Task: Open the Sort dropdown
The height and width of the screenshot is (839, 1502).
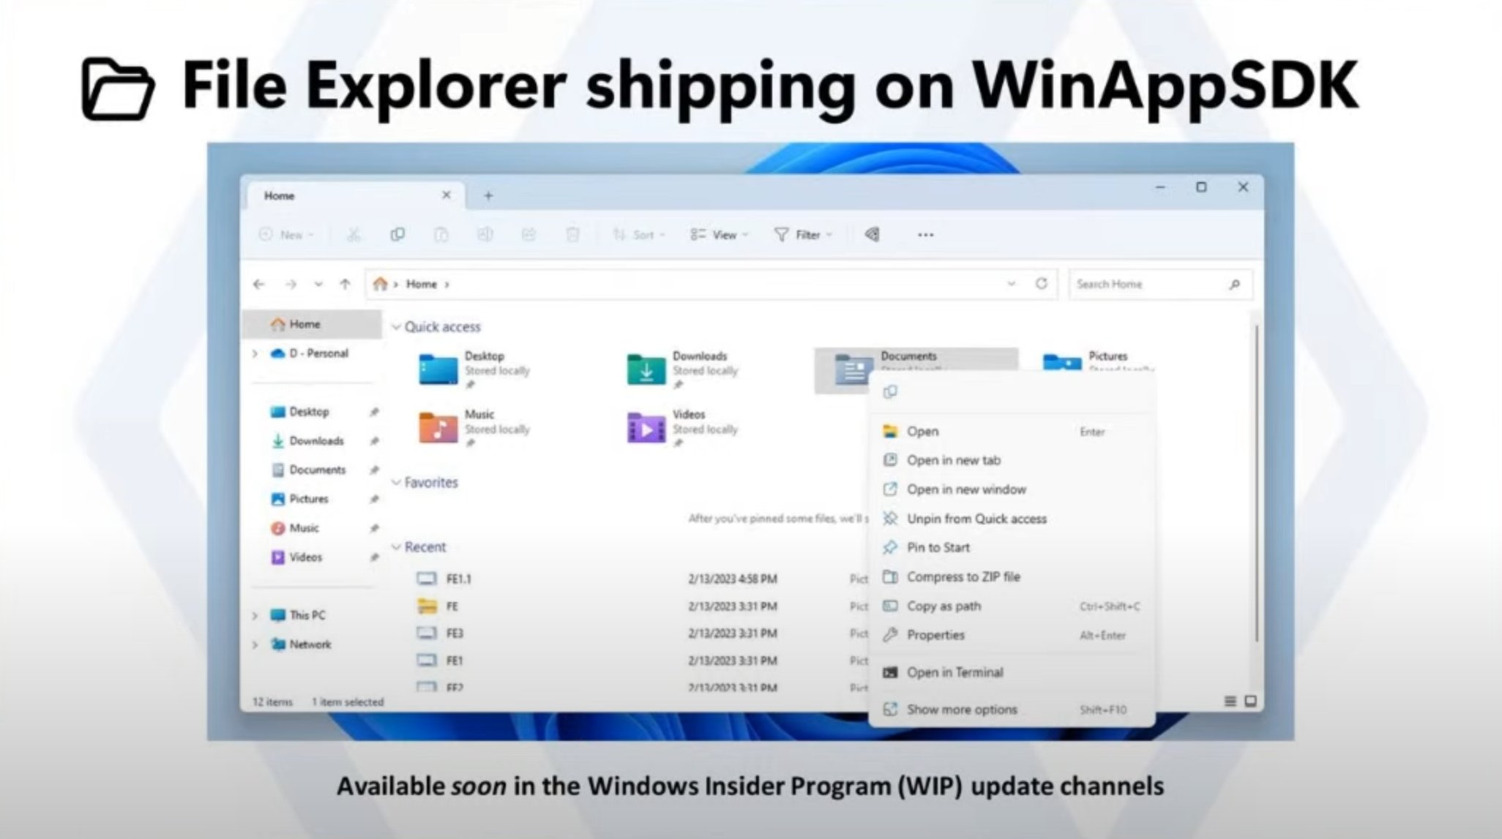Action: point(639,235)
